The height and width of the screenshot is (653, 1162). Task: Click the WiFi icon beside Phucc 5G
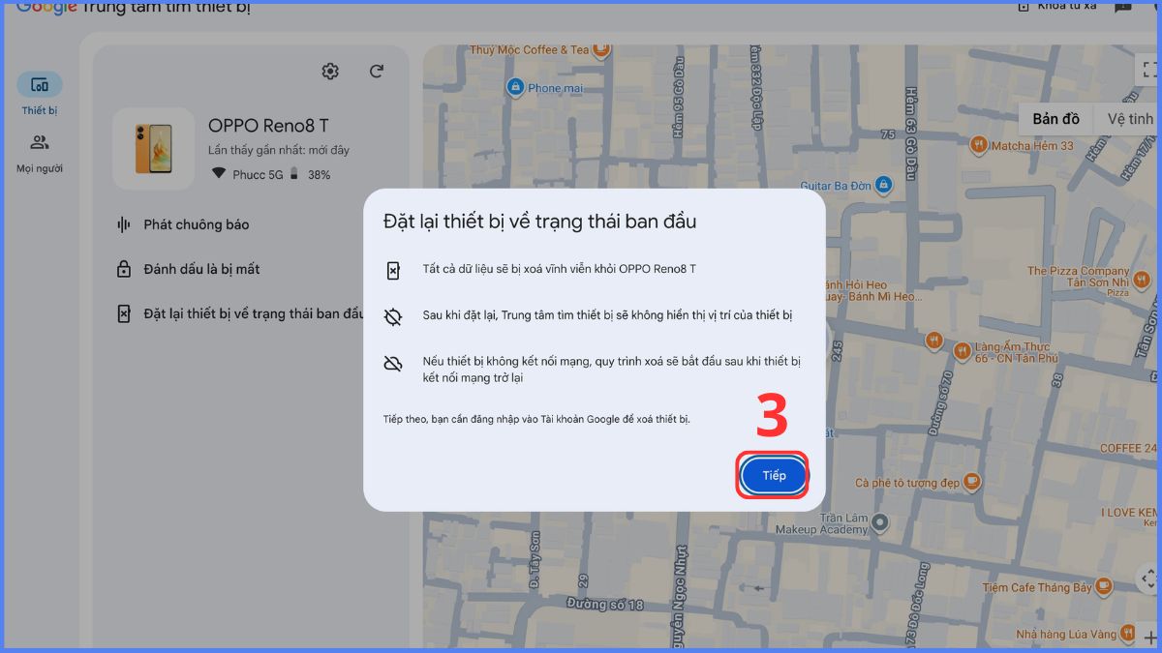tap(219, 174)
